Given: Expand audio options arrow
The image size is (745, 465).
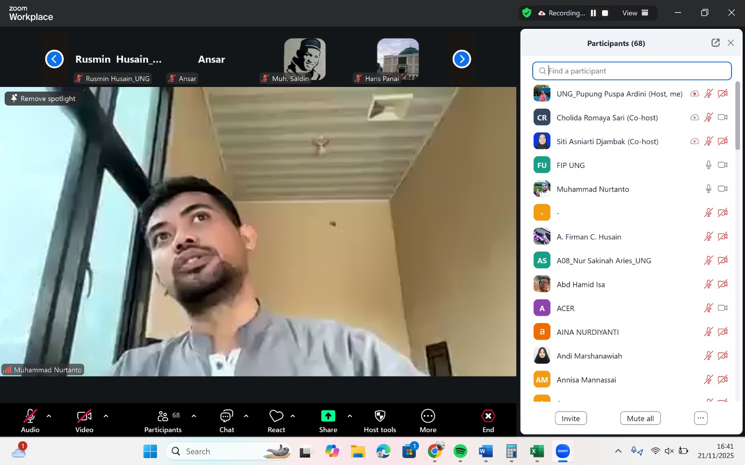Looking at the screenshot, I should click(x=49, y=416).
